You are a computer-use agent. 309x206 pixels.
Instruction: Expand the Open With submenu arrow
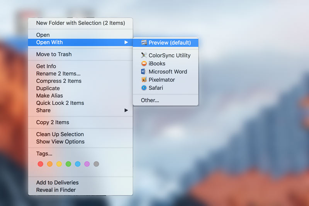point(126,42)
